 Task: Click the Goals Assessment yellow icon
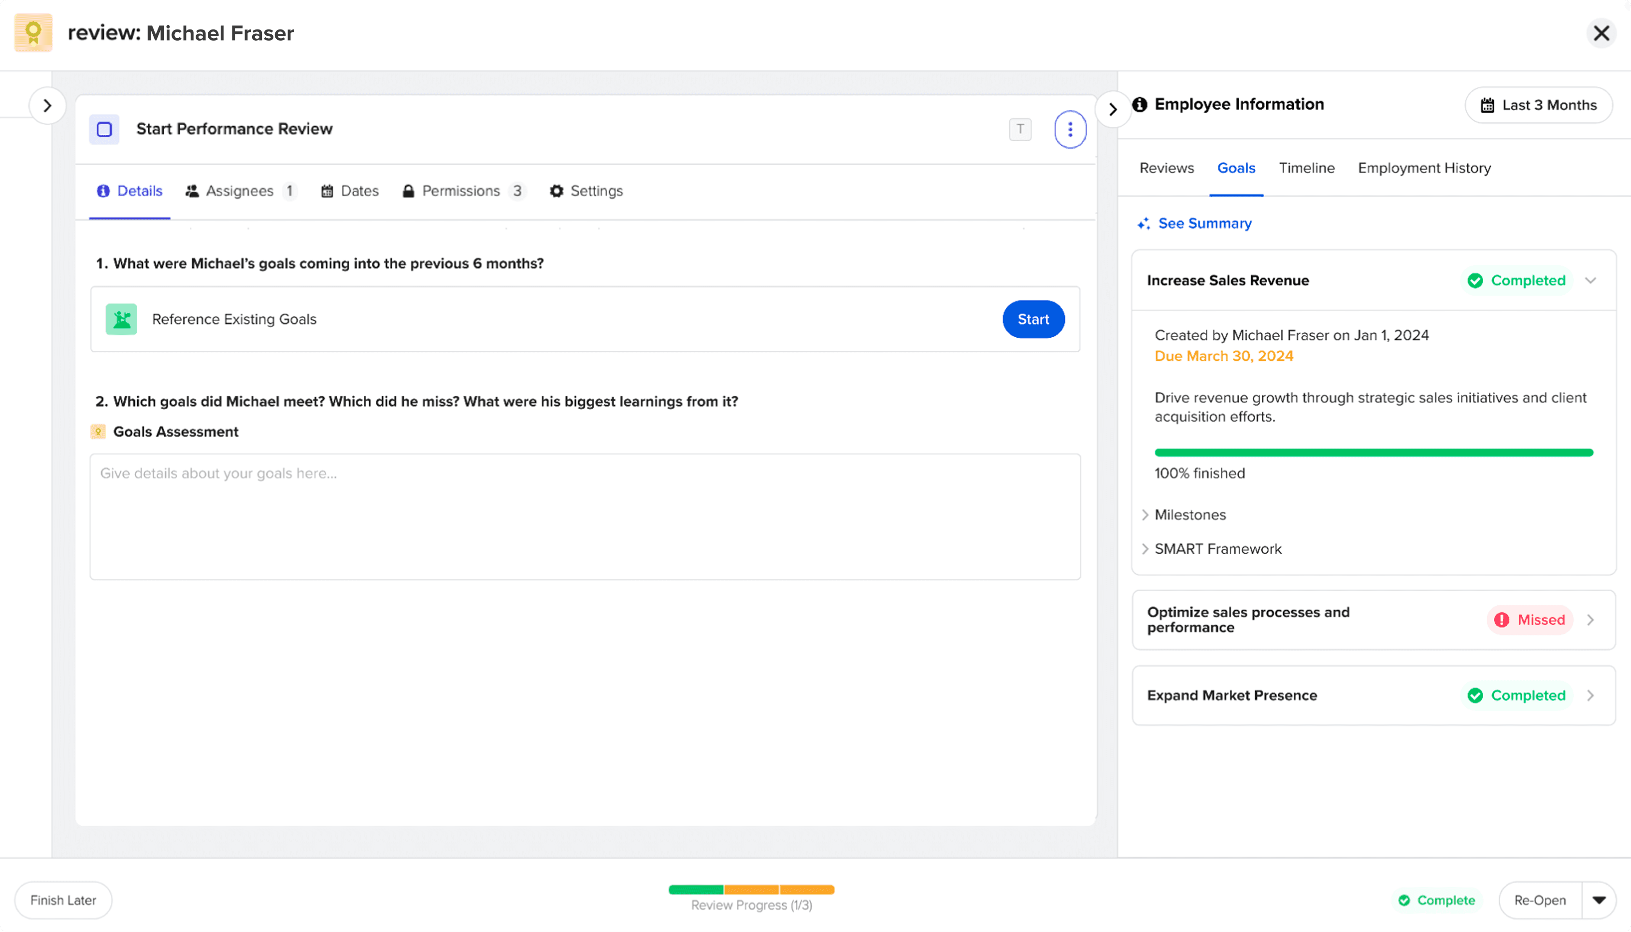point(98,431)
